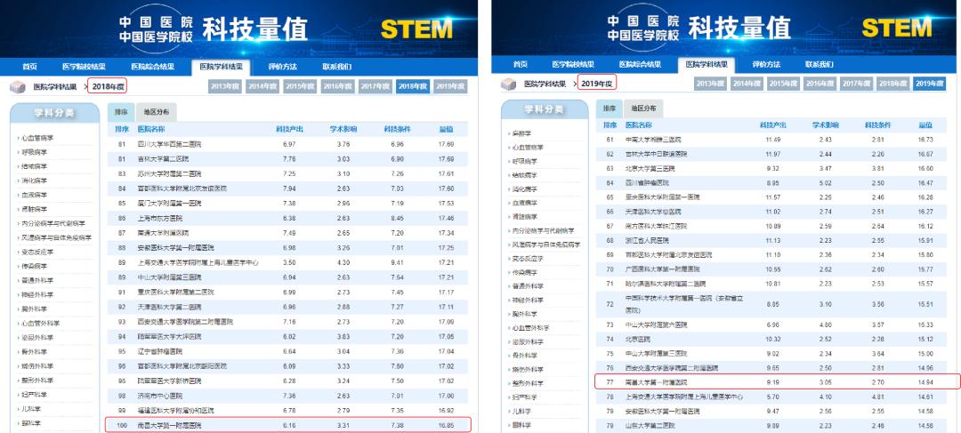961x433 pixels.
Task: Switch left page to 2019年度
Action: (450, 86)
